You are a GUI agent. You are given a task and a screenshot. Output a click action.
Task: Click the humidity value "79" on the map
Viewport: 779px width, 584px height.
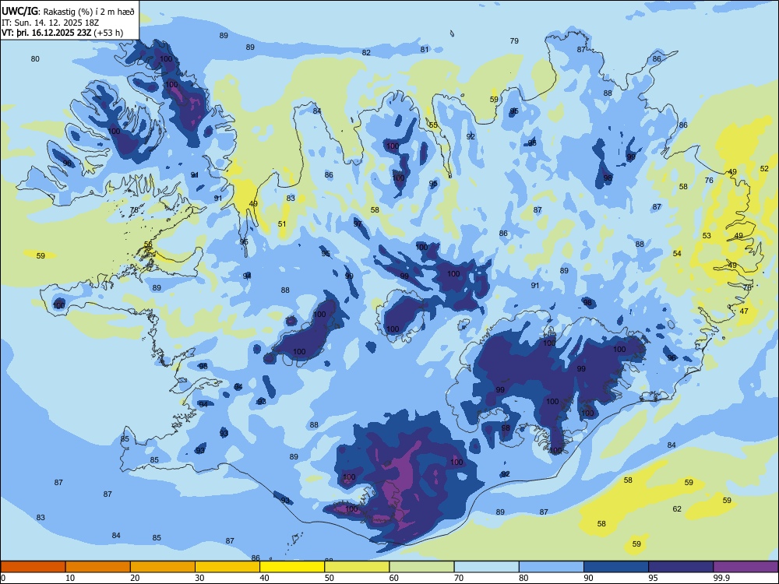coord(514,40)
